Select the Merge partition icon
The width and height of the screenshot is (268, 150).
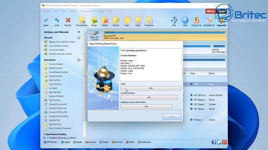pos(94,20)
